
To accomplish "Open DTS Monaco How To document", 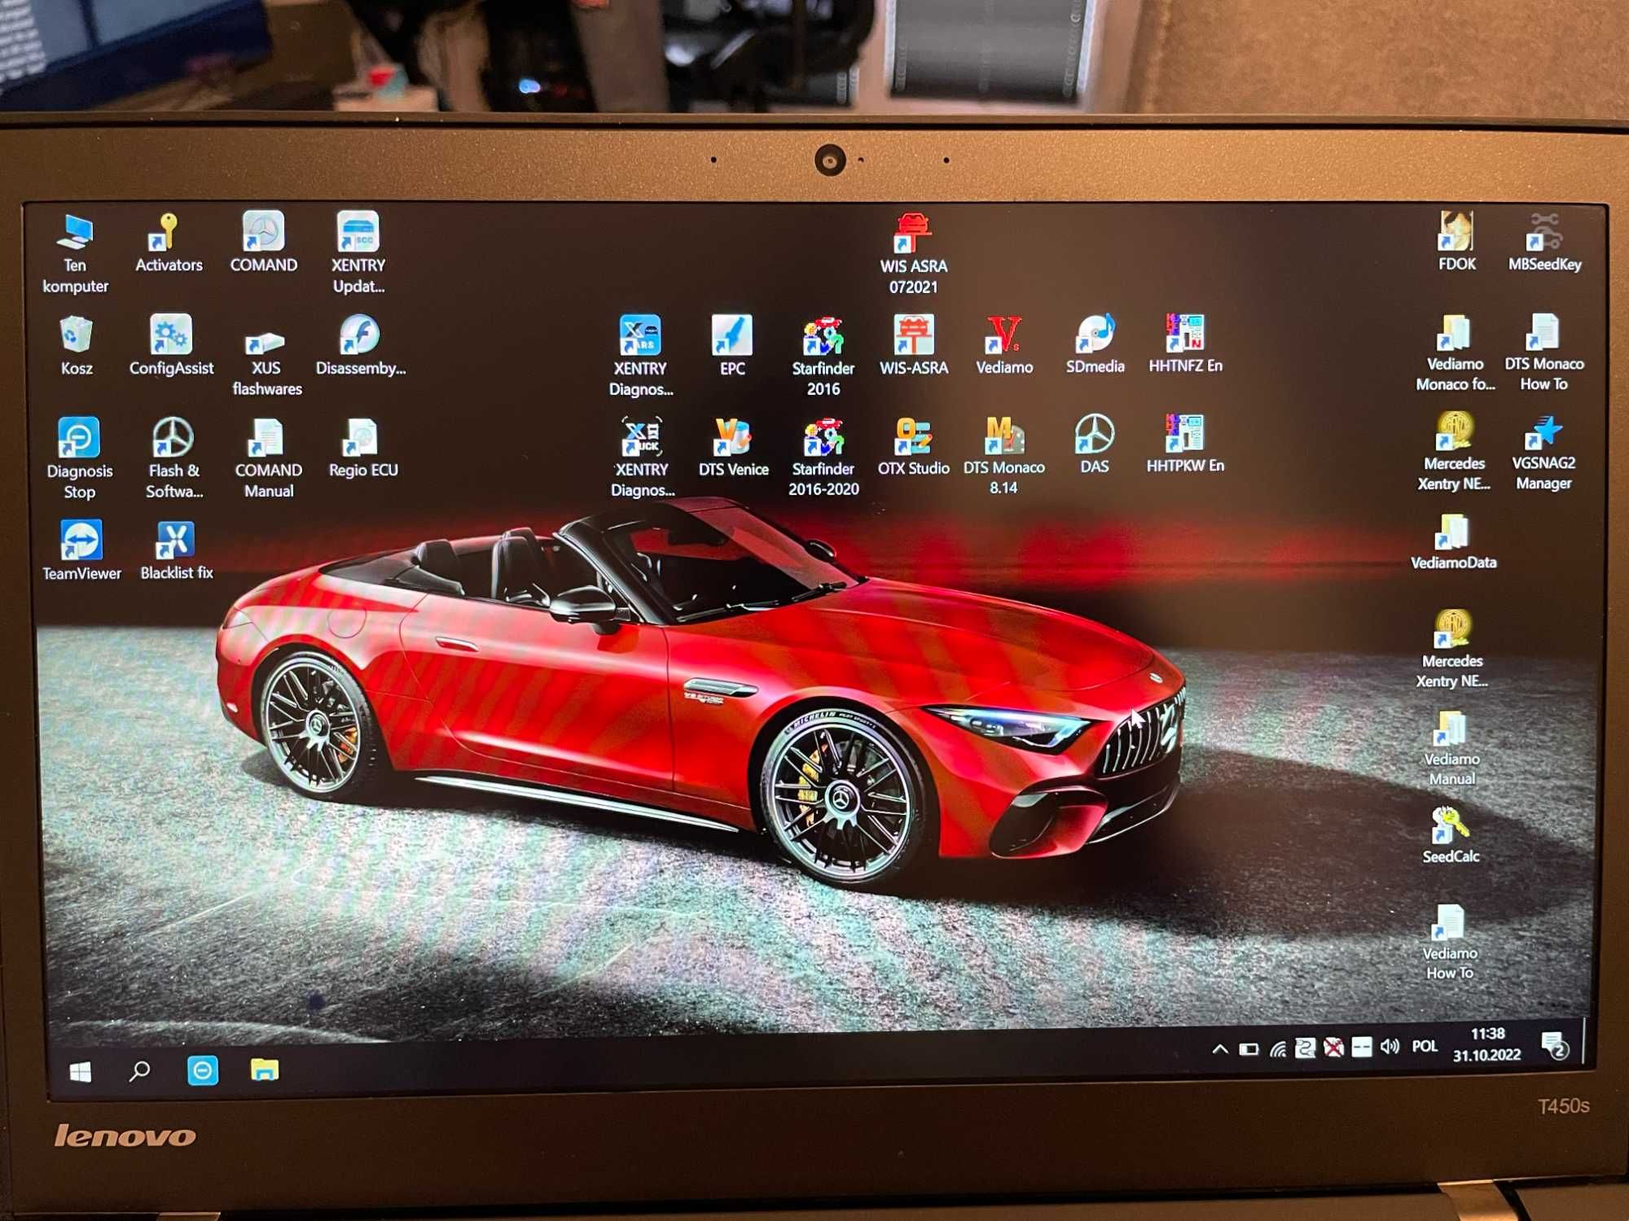I will [1543, 352].
